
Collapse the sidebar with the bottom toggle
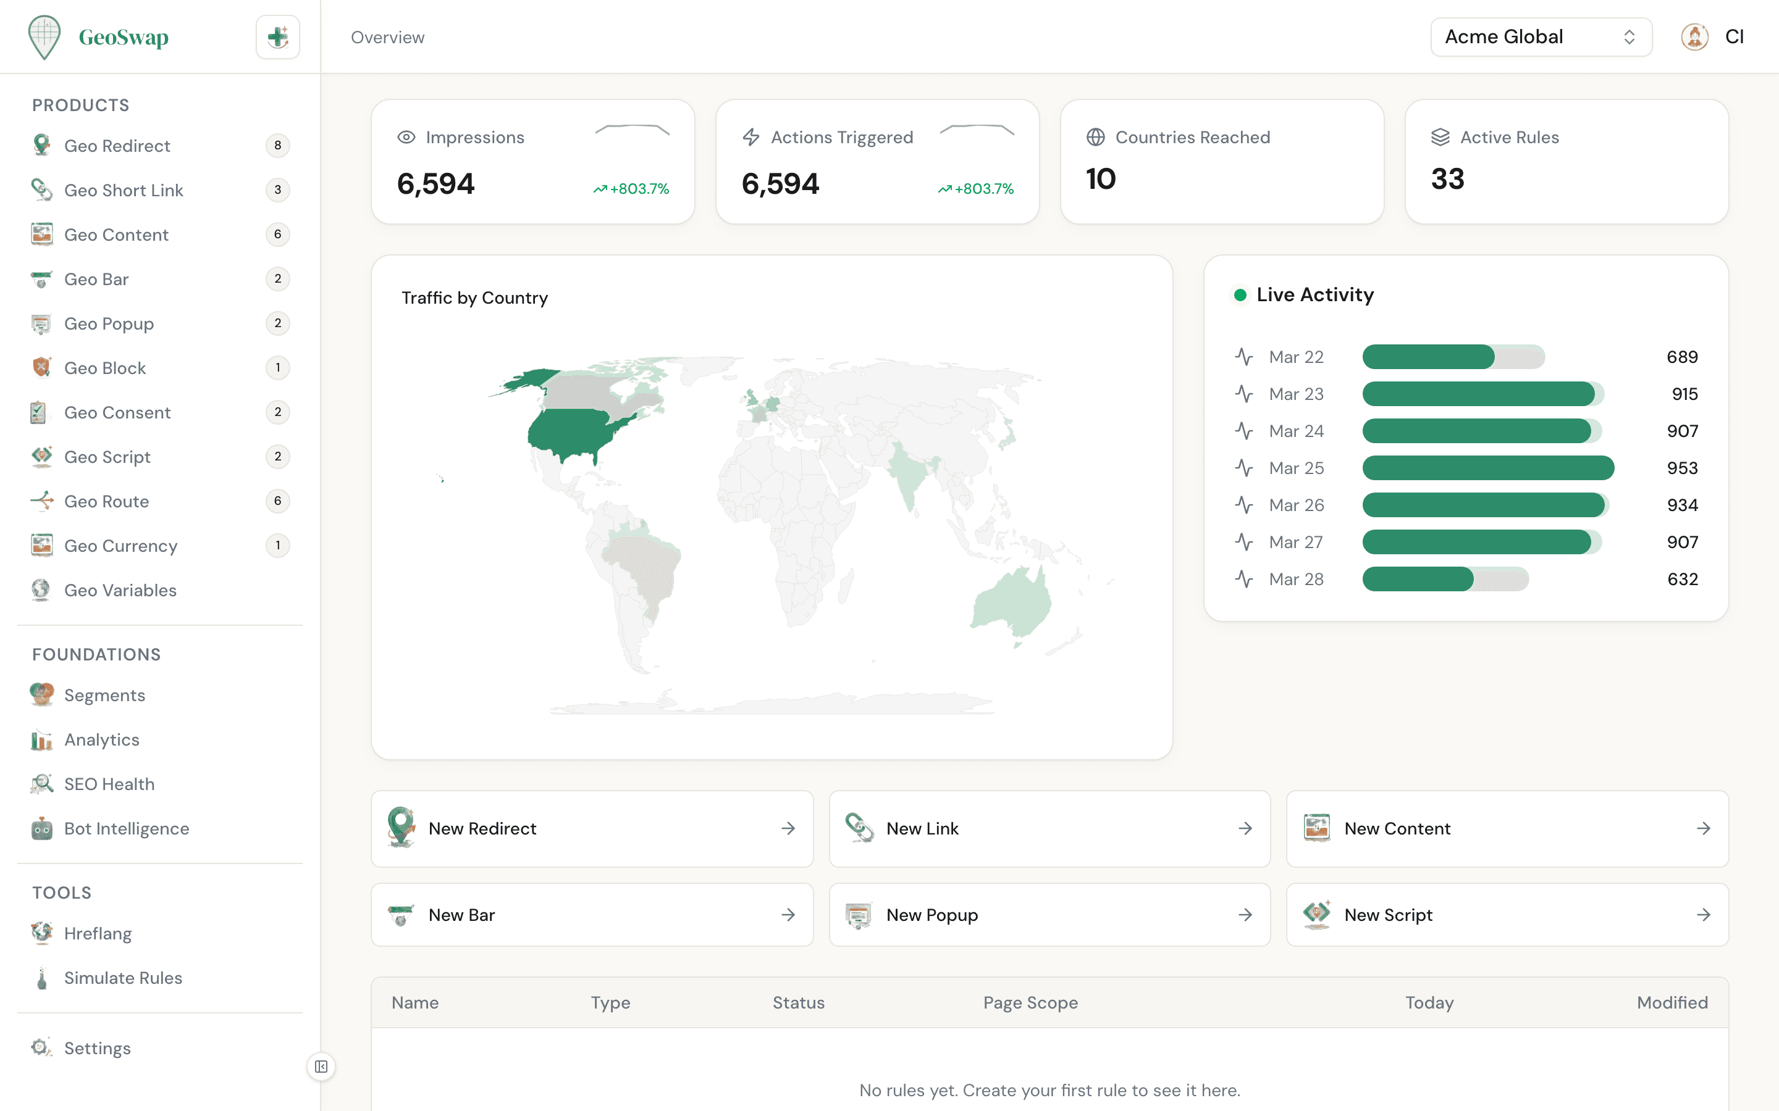[321, 1066]
